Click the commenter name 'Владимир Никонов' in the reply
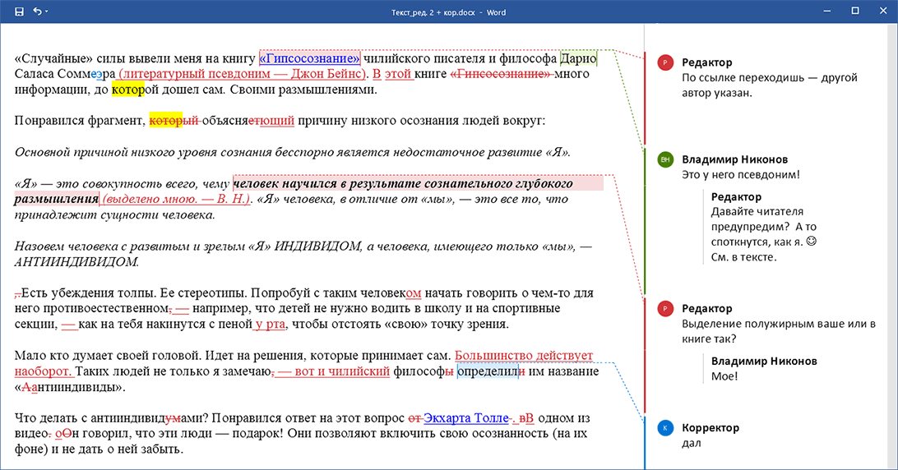 (x=764, y=362)
